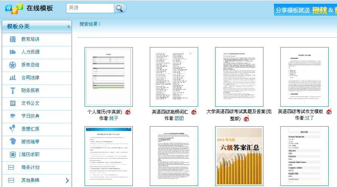The image size is (337, 187).
Task: Click the 财务报表 tie icon
Action: pos(13,90)
